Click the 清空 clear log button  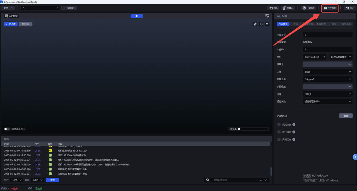coord(52,180)
